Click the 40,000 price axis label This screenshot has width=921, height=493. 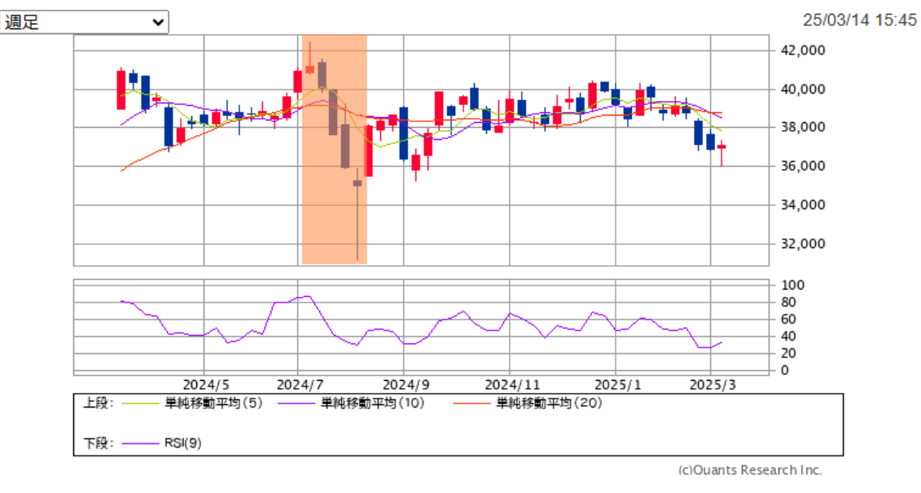click(x=803, y=89)
